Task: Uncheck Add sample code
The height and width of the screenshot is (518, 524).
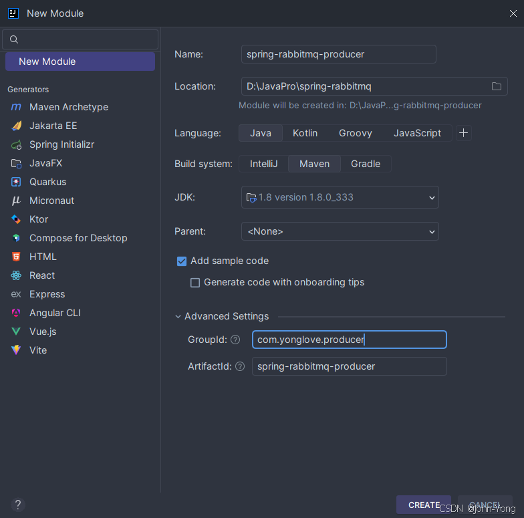Action: [182, 261]
